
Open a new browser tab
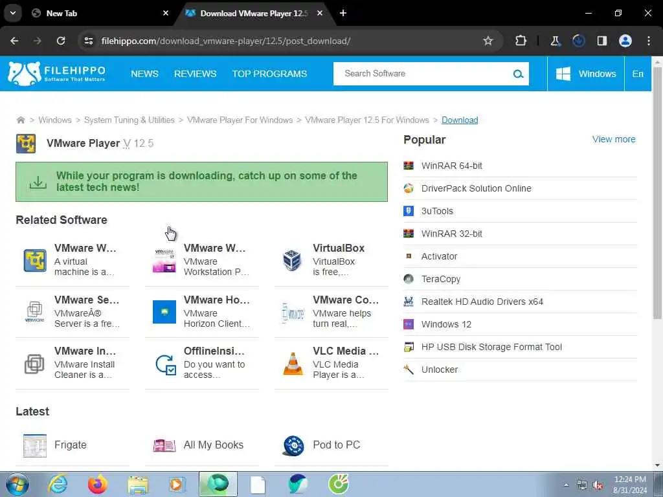[x=343, y=13]
